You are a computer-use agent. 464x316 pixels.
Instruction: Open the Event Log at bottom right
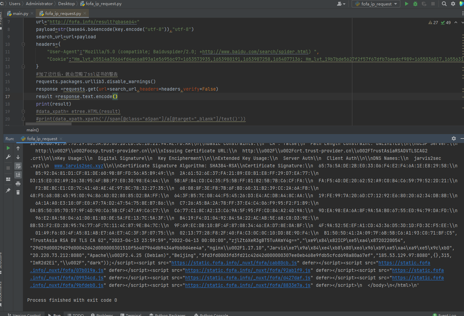click(x=444, y=314)
